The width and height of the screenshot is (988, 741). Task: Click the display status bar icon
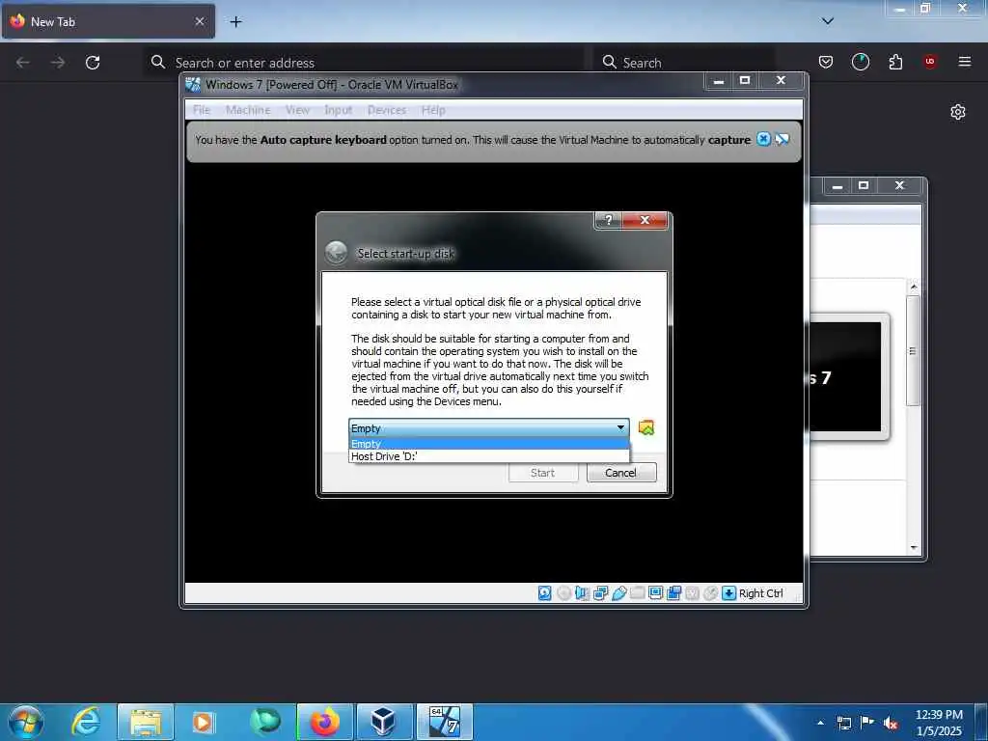coord(656,593)
